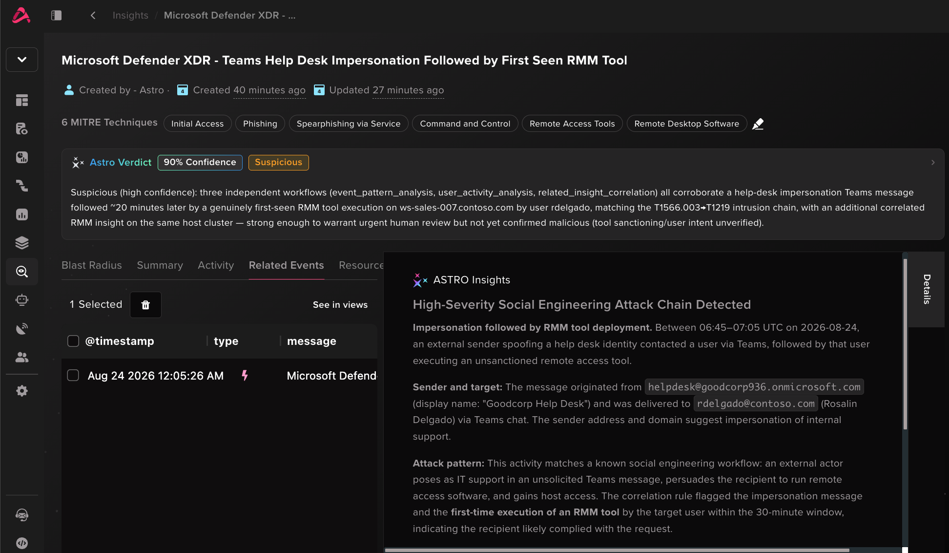Click the Created calendar icon

(x=183, y=90)
